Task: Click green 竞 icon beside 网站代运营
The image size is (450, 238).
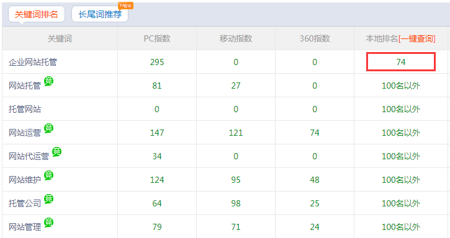Action: coord(56,152)
